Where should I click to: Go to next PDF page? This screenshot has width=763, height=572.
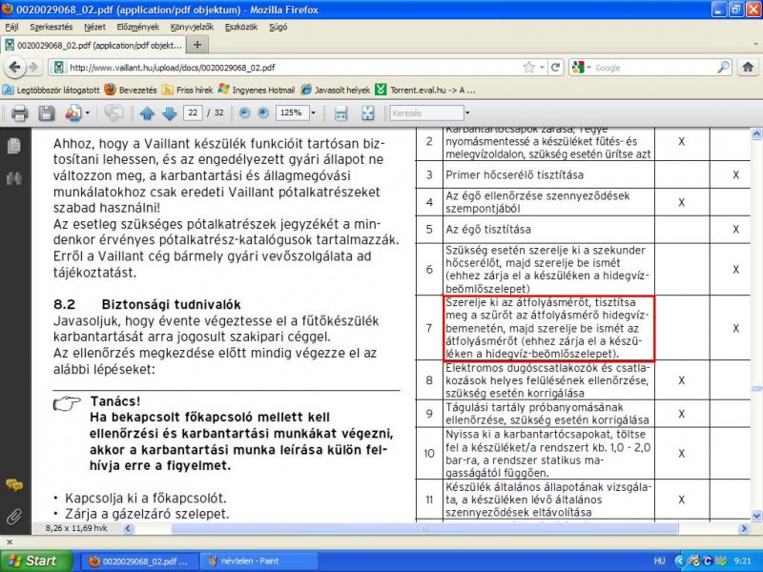[170, 113]
